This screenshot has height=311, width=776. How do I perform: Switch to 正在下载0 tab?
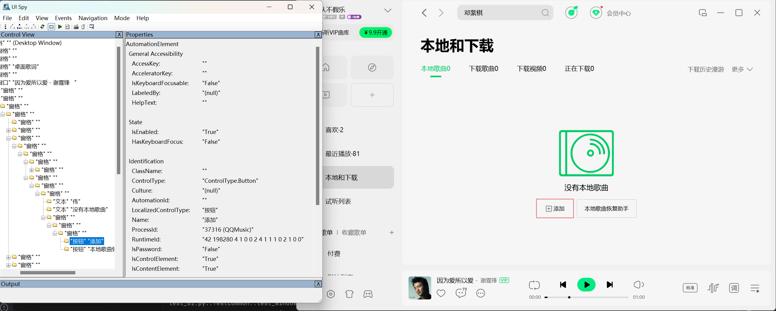point(579,69)
